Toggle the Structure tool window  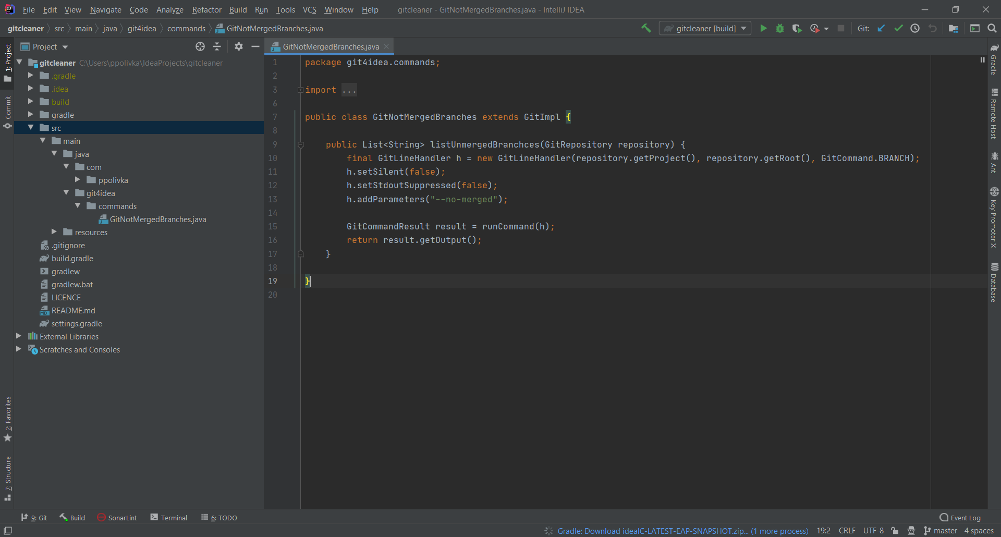pyautogui.click(x=8, y=477)
